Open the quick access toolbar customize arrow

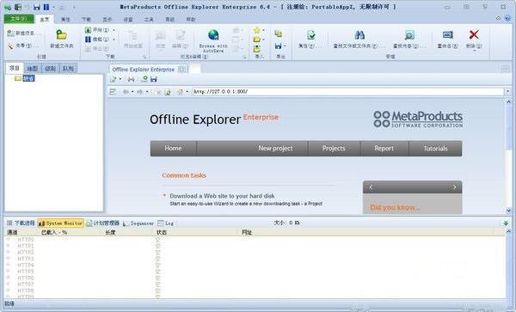[x=74, y=7]
